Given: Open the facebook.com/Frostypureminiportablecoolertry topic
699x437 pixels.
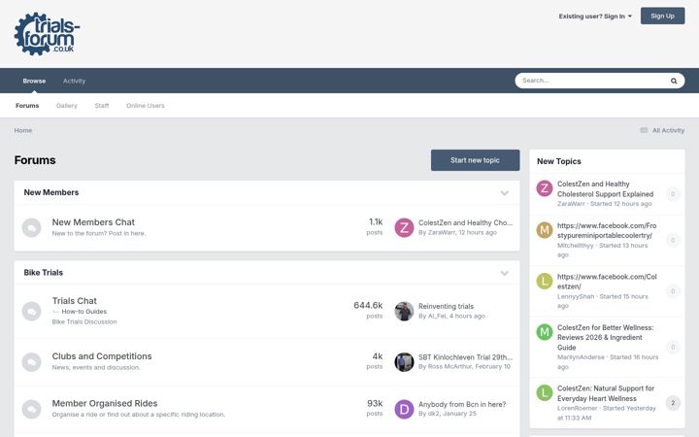Looking at the screenshot, I should (607, 230).
